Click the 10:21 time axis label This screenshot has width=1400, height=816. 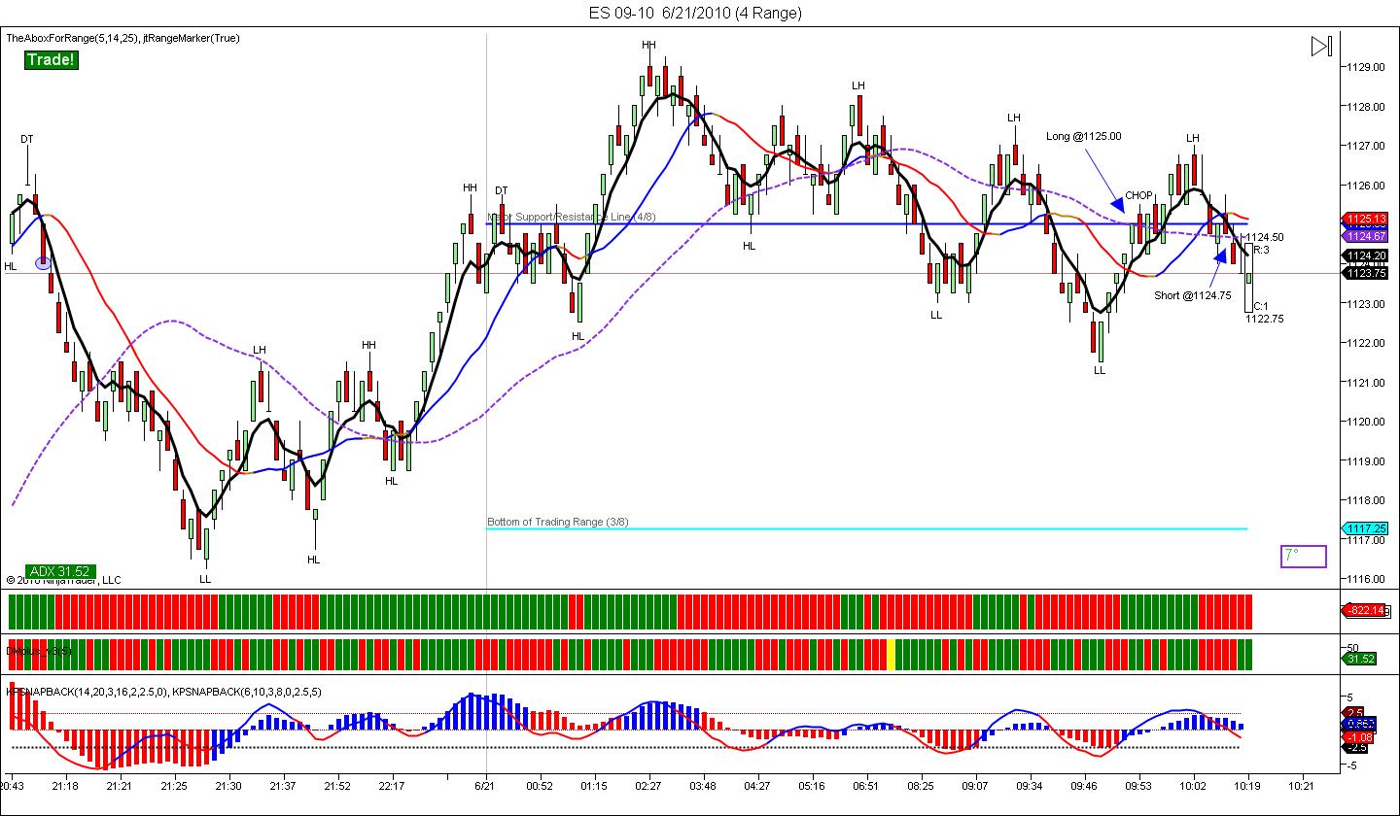pos(1302,786)
